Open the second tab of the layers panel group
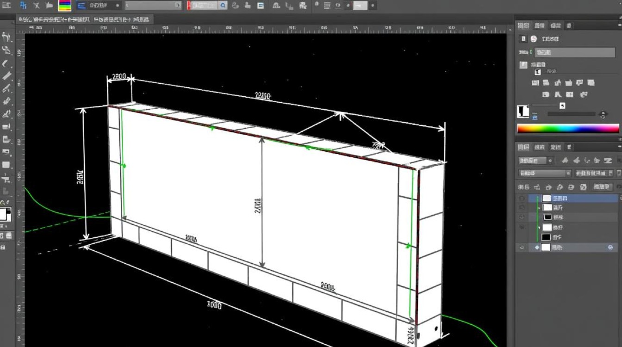Image resolution: width=622 pixels, height=347 pixels. pyautogui.click(x=540, y=147)
